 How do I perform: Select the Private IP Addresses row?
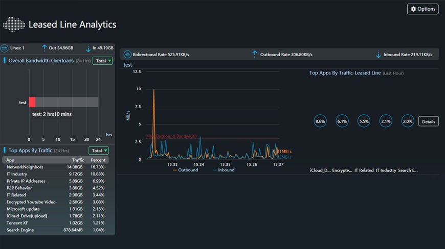[55, 181]
